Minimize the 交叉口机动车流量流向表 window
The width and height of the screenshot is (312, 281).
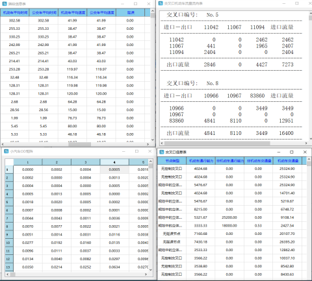coord(284,3)
